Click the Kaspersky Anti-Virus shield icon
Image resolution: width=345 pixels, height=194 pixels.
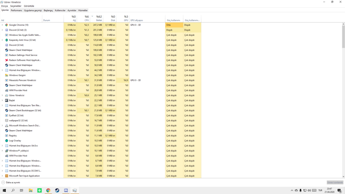(x=7, y=40)
